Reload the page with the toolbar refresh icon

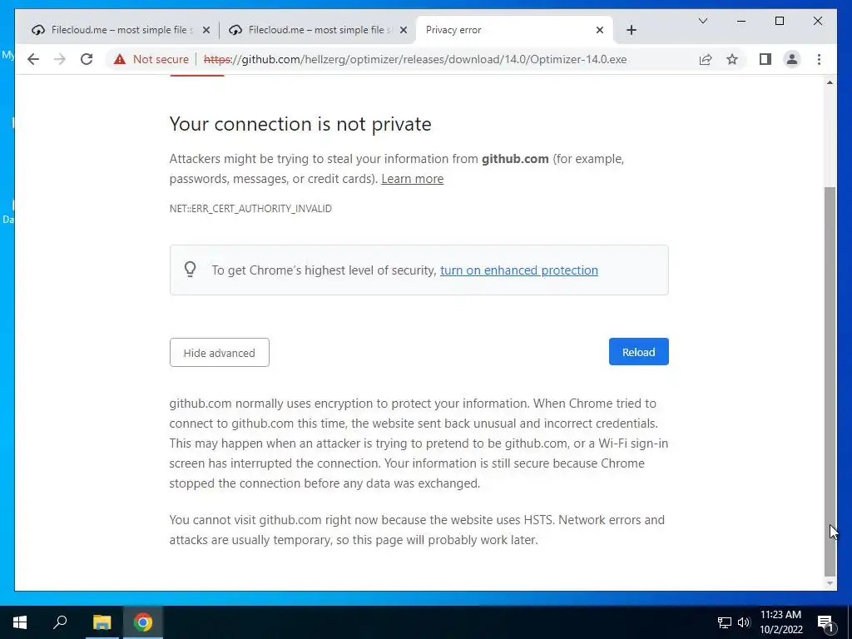[x=87, y=59]
